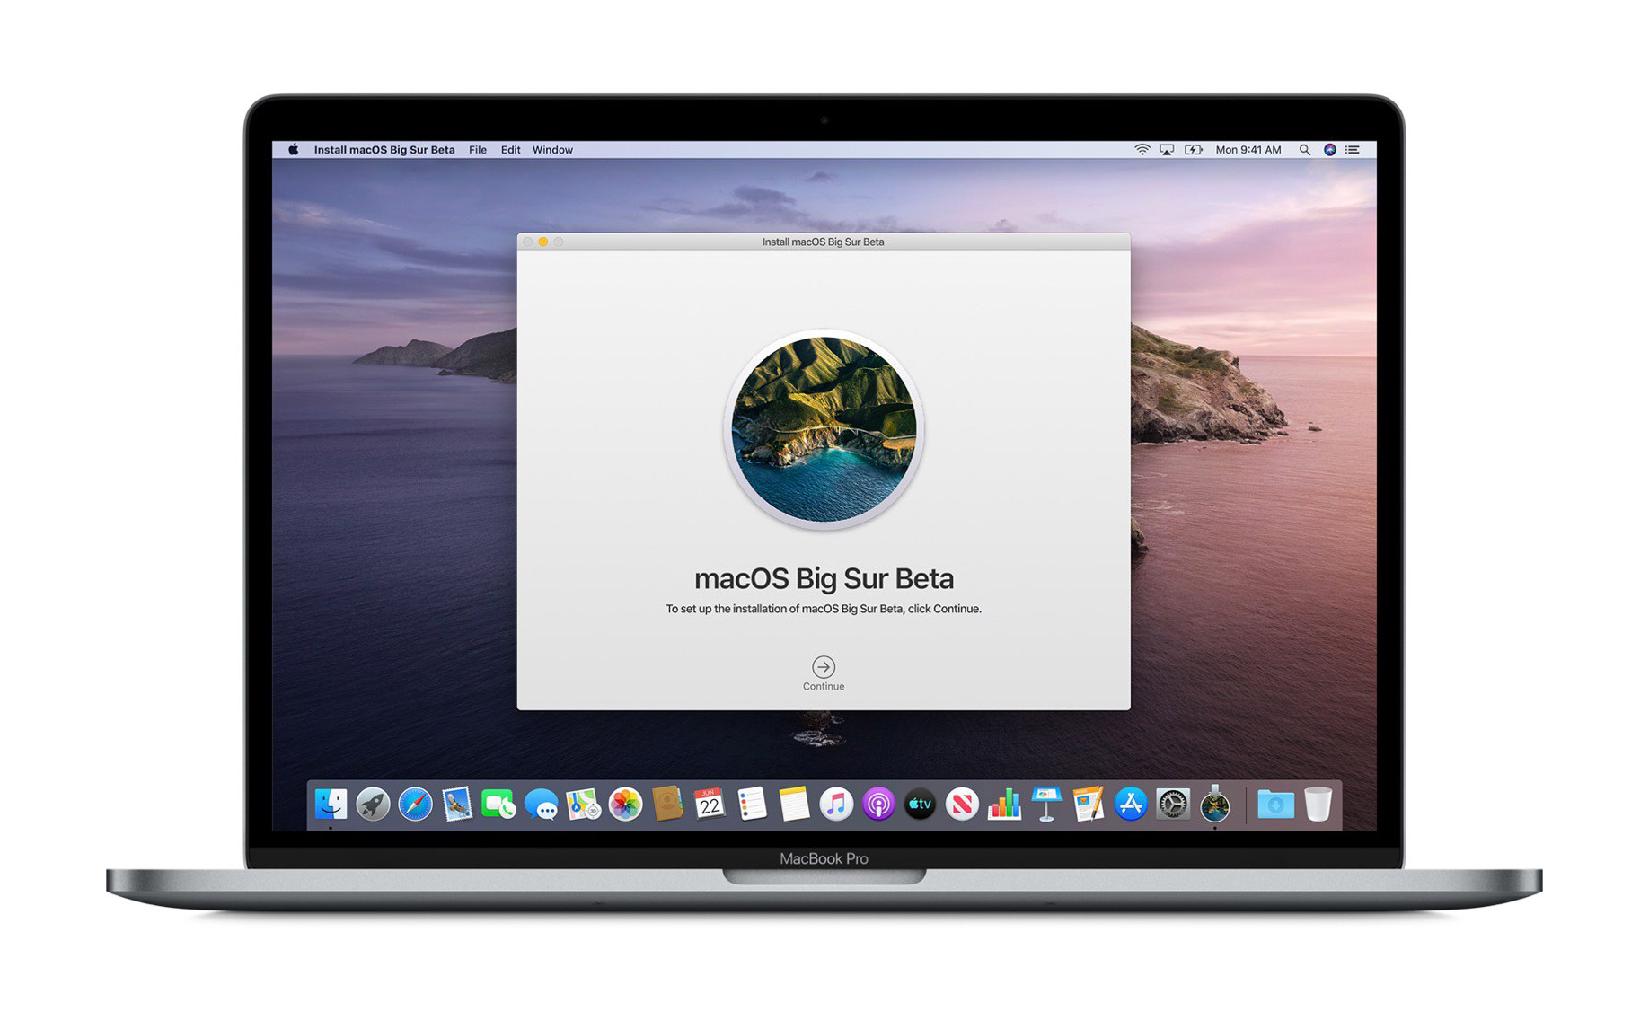The image size is (1649, 1020).
Task: Open Spotlight search magnifier
Action: point(1304,150)
